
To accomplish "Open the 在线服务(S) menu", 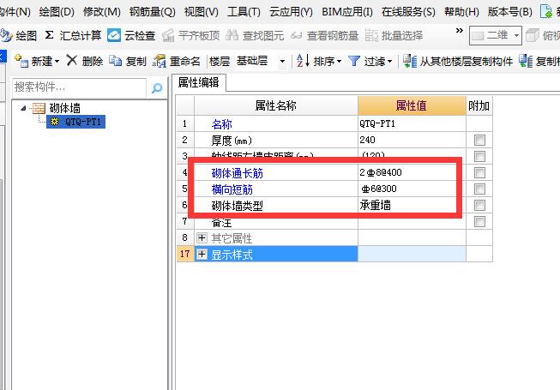I will [x=408, y=12].
